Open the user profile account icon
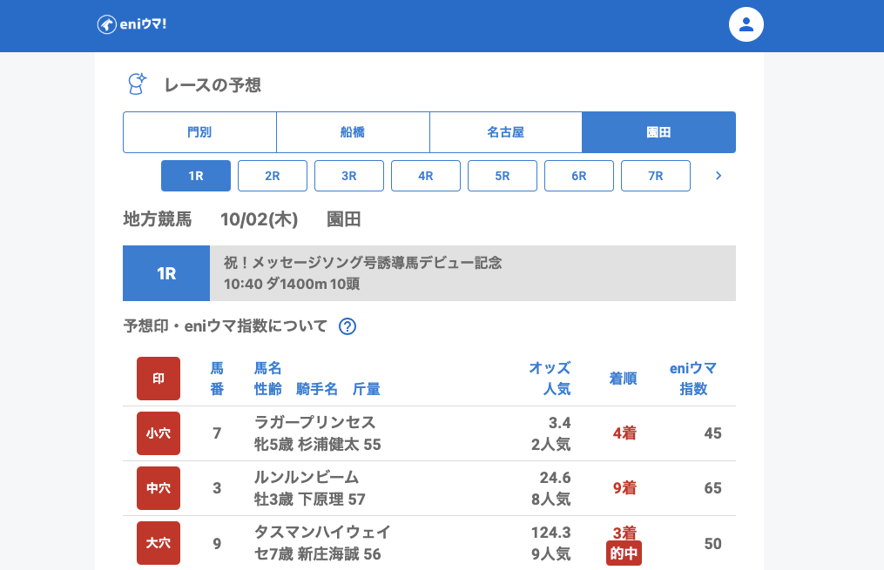The height and width of the screenshot is (570, 884). (746, 24)
